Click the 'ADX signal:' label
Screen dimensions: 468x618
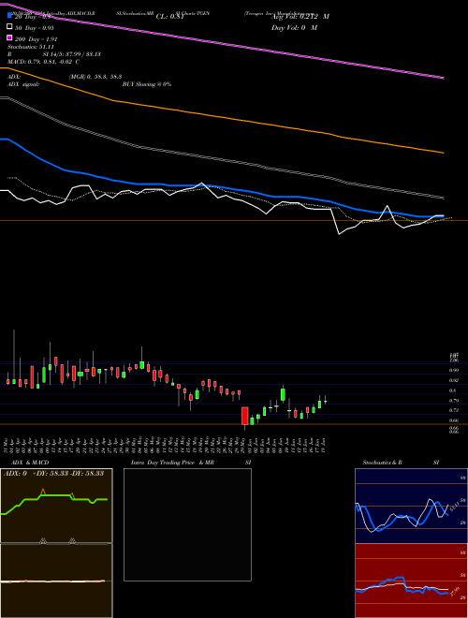tap(23, 84)
